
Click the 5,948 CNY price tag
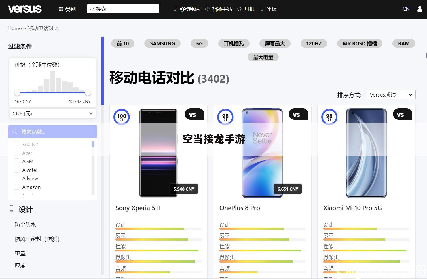tap(184, 189)
